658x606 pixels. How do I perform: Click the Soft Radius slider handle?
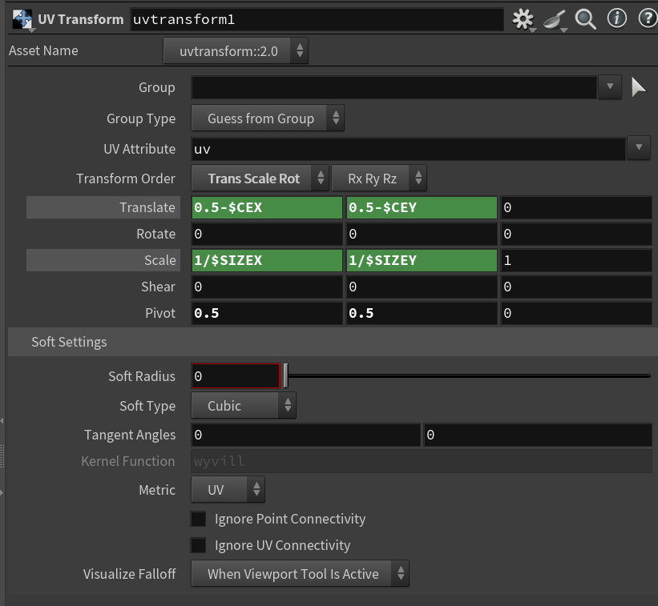286,376
